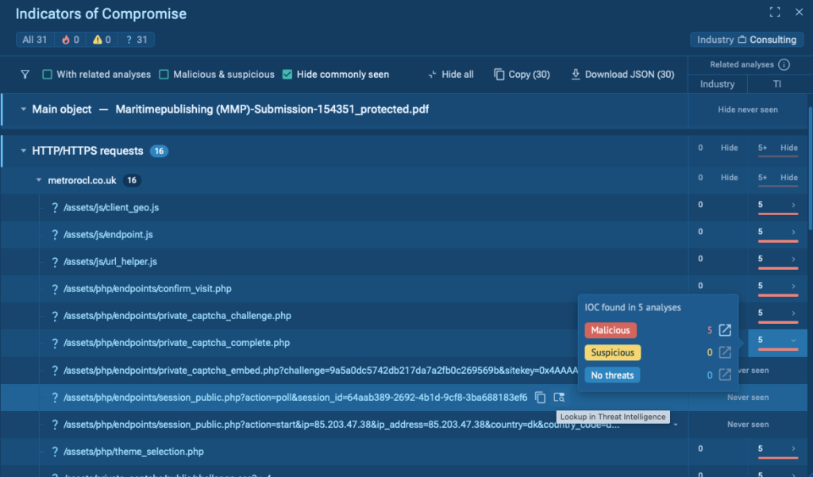Enable With related analyses checkbox
The image size is (813, 477).
(47, 74)
